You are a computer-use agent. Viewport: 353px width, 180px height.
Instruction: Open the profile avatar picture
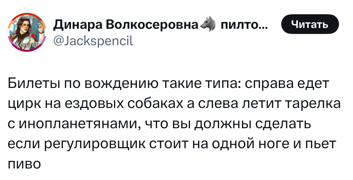[27, 32]
